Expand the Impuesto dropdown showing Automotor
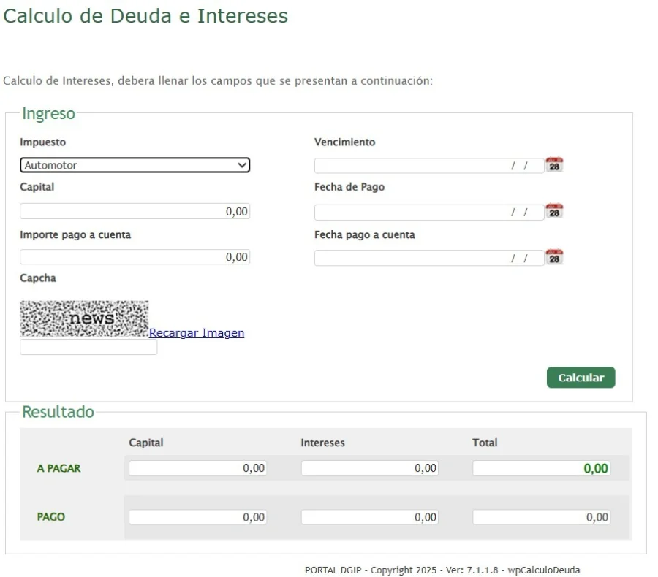658x577 pixels. click(135, 165)
